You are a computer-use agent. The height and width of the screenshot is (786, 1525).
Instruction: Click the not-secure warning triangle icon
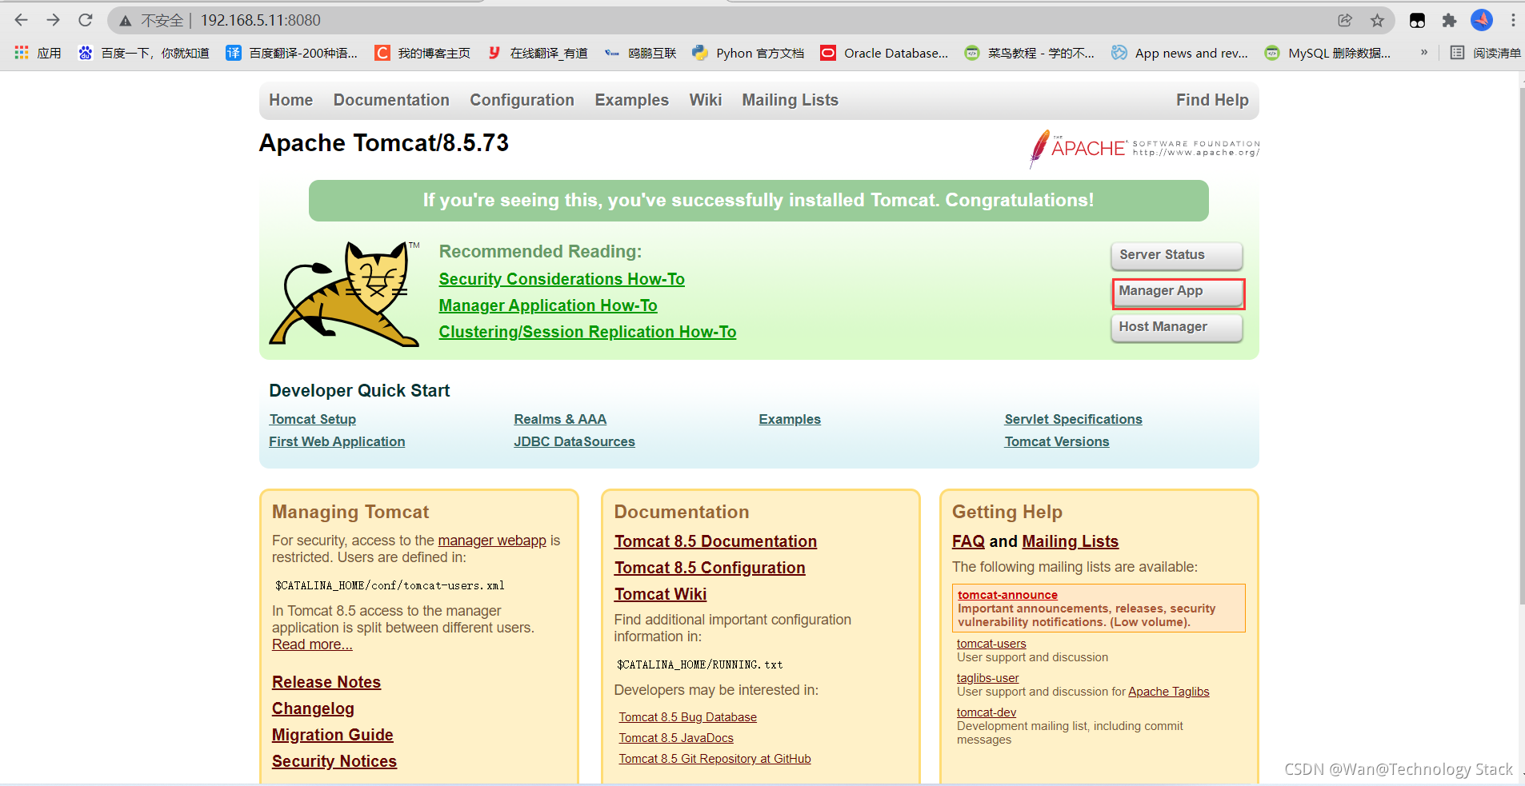126,21
